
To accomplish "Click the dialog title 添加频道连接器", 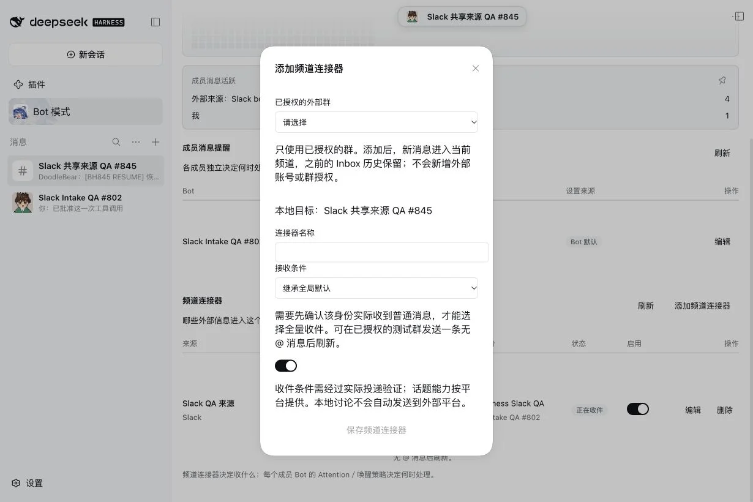I will (309, 69).
